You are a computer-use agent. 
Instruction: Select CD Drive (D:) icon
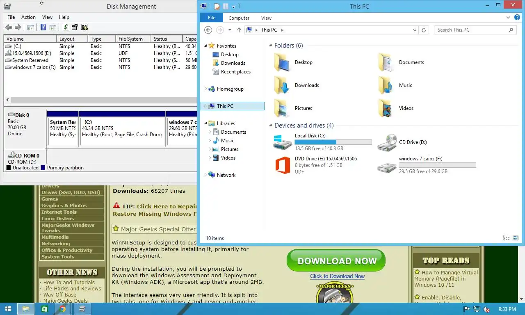[x=387, y=142]
